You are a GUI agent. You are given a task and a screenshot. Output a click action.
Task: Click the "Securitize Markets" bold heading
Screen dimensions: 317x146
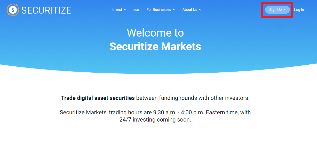point(155,47)
